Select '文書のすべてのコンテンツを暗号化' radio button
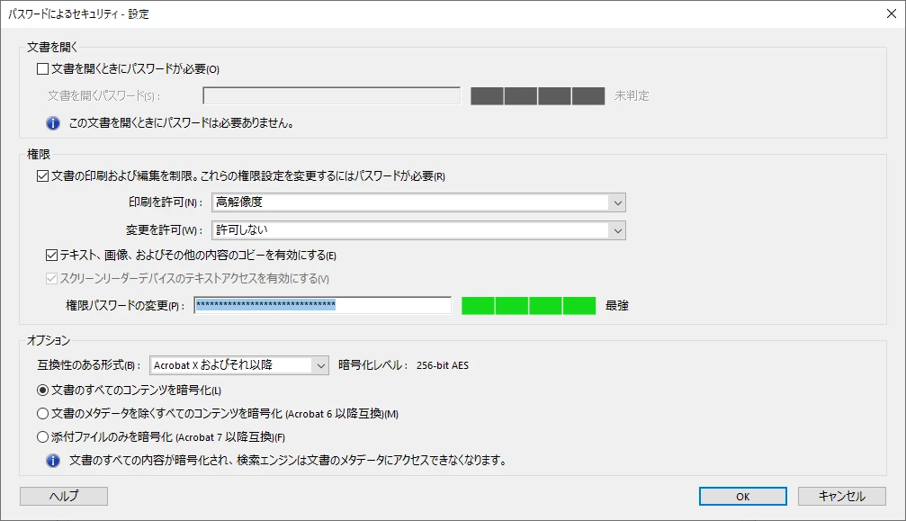 (43, 391)
